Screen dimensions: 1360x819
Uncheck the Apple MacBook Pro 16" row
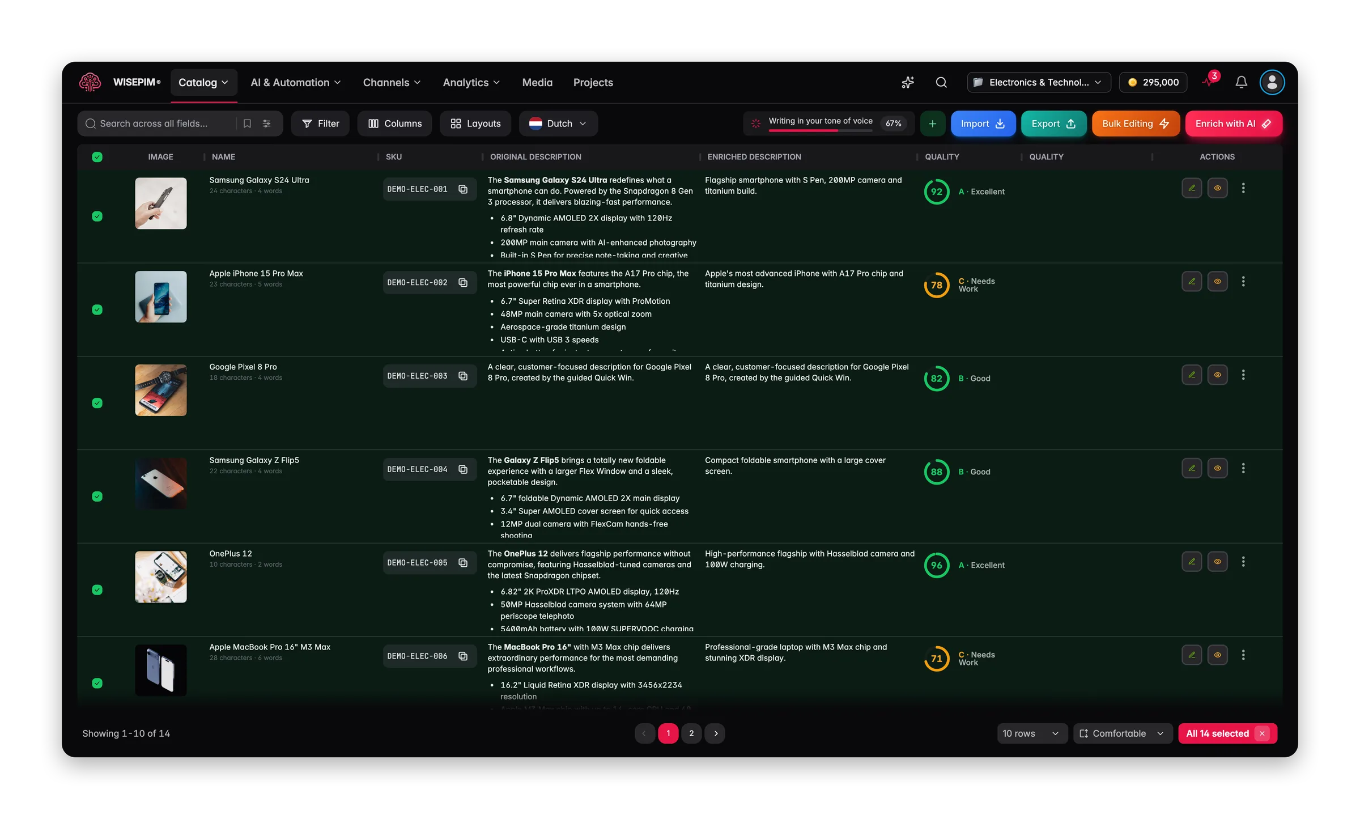coord(97,684)
